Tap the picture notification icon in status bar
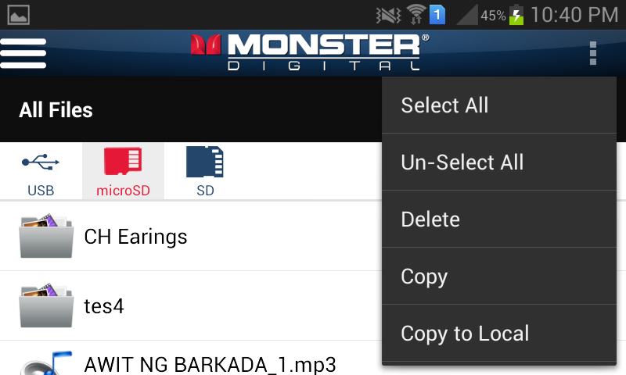The width and height of the screenshot is (626, 375). (x=18, y=15)
